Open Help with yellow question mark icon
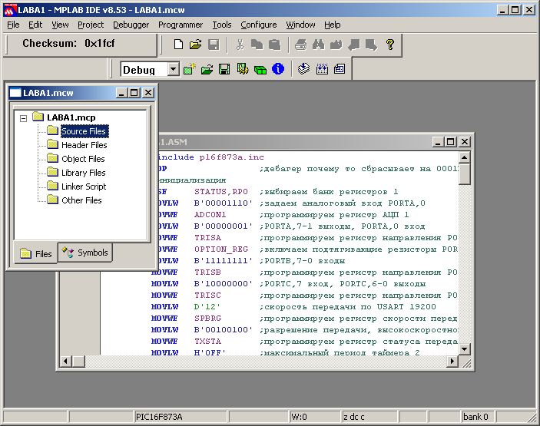 coord(390,45)
